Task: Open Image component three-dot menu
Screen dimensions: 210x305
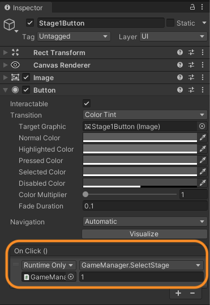Action: (x=203, y=77)
